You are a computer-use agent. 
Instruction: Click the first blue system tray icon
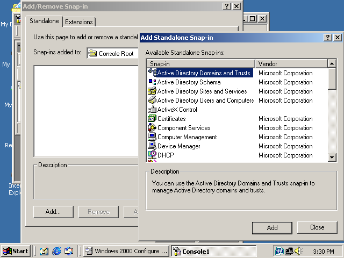tap(279, 251)
